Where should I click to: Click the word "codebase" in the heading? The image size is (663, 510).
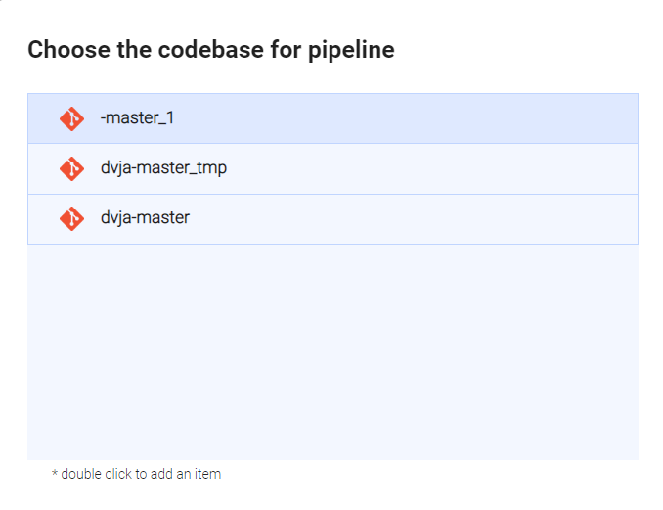click(x=201, y=50)
